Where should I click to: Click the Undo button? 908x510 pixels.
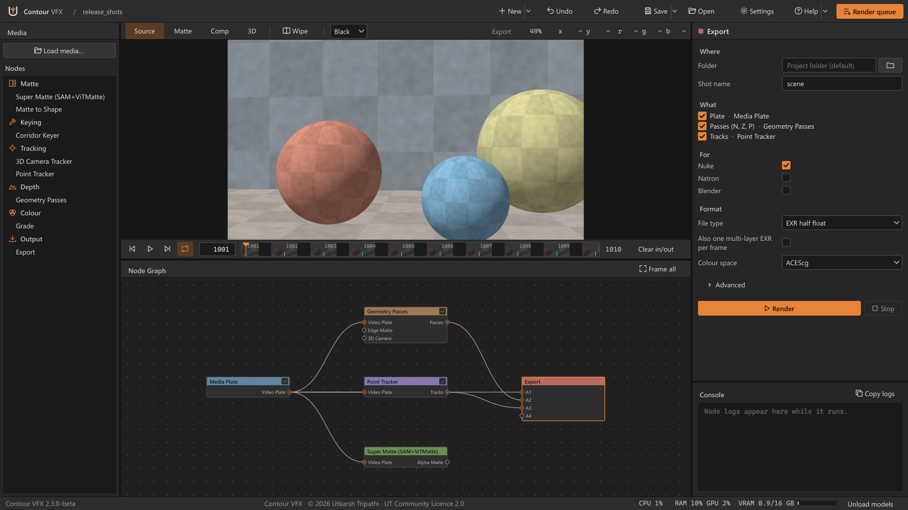[560, 11]
